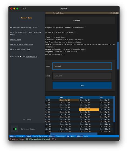Click Toggle Dark mode in footer
The image size is (128, 152).
[x=40, y=136]
